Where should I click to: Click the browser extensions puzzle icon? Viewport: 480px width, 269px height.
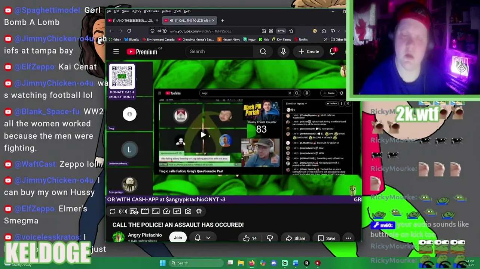tap(324, 31)
